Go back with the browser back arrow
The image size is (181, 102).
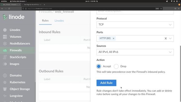click(x=2, y=8)
